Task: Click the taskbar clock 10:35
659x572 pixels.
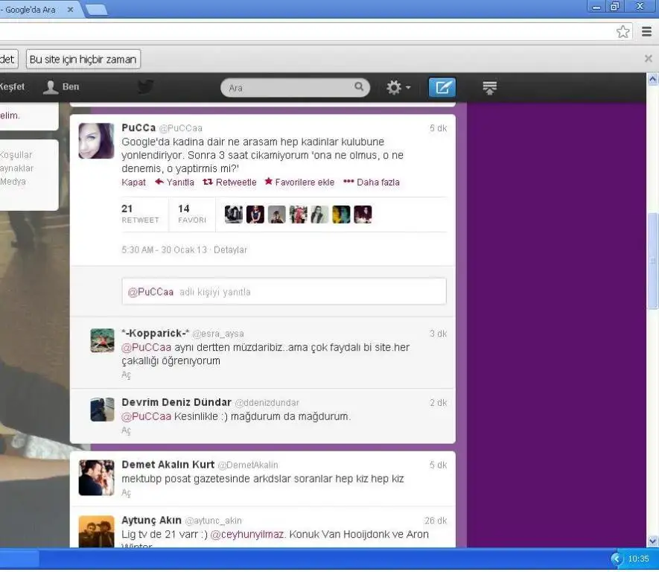Action: (638, 559)
